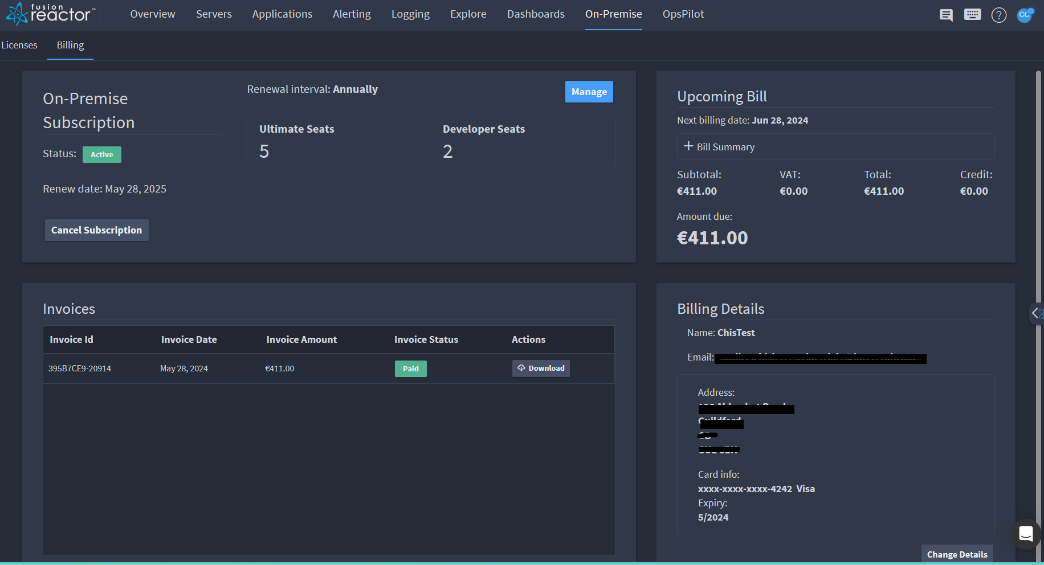
Task: Open the live chat support bubble
Action: [x=1026, y=534]
